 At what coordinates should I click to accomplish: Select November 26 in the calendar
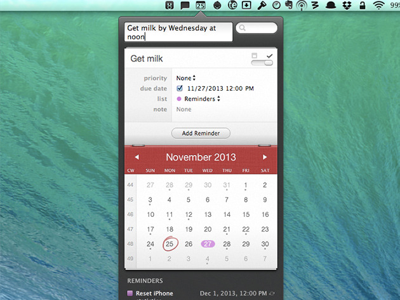pos(189,244)
